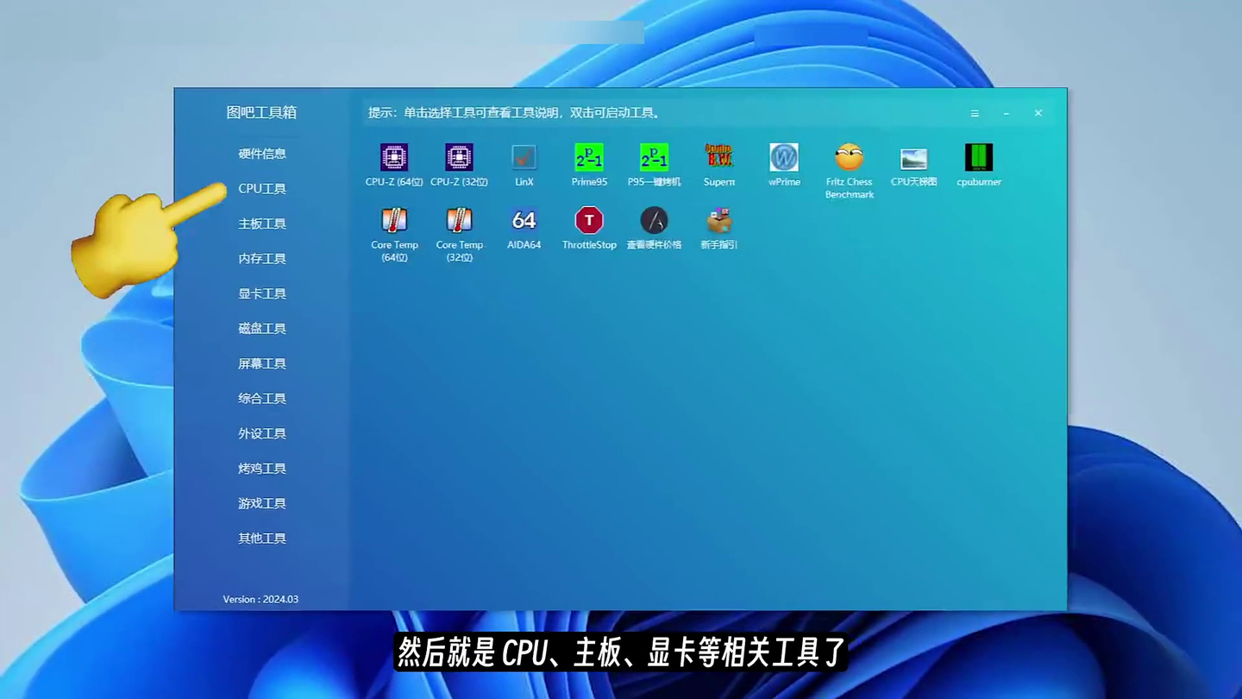Select the Prime95 tool icon
Viewport: 1242px width, 699px height.
589,158
